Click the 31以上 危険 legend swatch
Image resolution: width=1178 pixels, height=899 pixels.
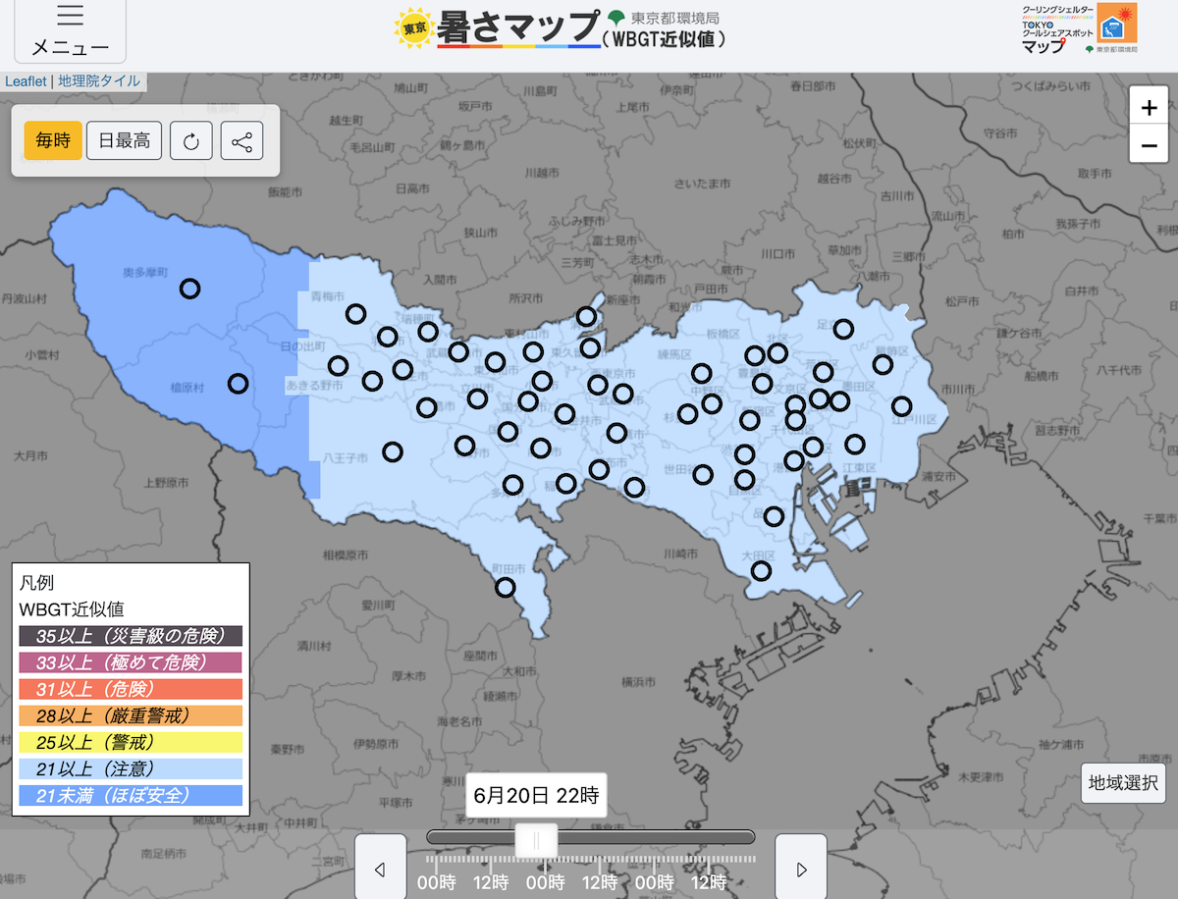point(131,689)
